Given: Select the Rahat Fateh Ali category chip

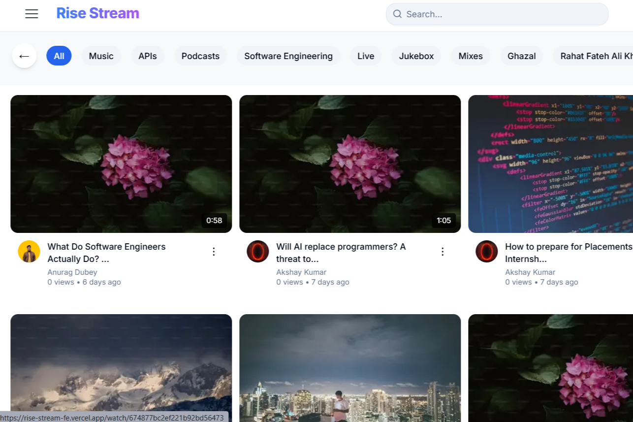Looking at the screenshot, I should 593,56.
